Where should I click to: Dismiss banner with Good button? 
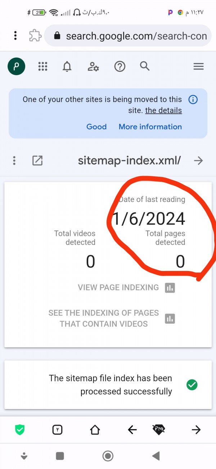coord(96,127)
